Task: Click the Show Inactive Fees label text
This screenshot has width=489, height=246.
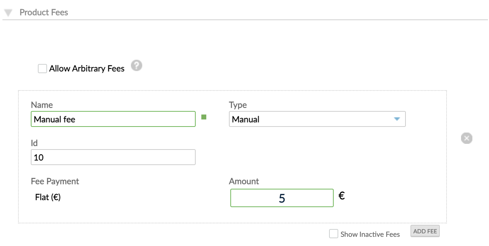Action: click(x=369, y=234)
